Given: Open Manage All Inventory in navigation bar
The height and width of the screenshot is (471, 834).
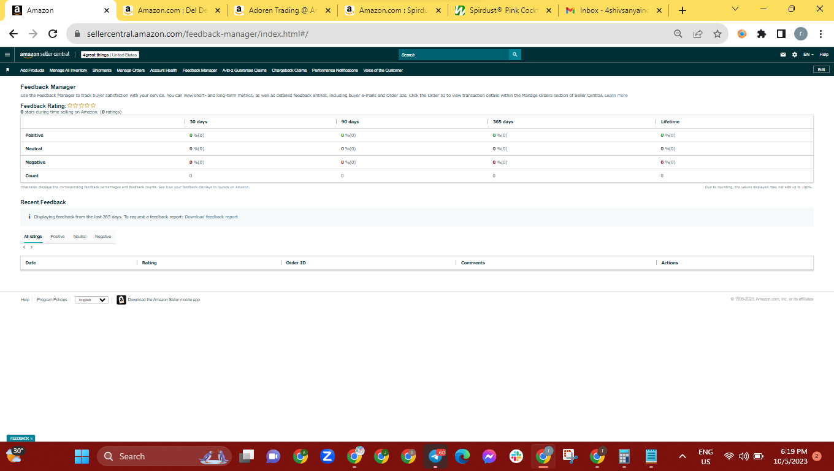Looking at the screenshot, I should pyautogui.click(x=68, y=71).
